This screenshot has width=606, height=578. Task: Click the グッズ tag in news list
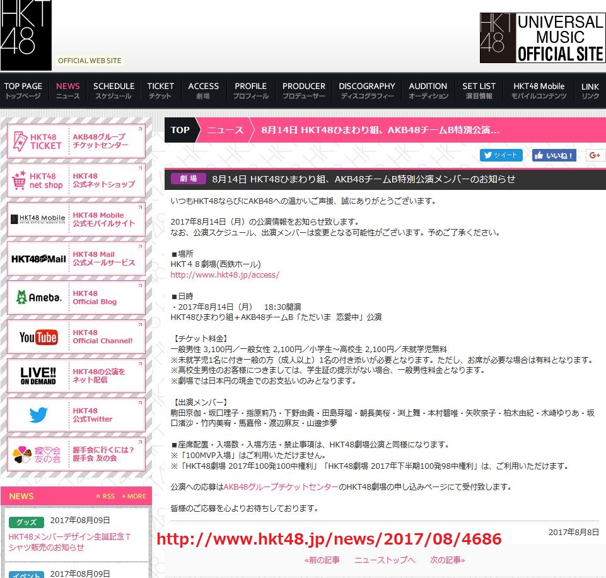click(x=26, y=522)
